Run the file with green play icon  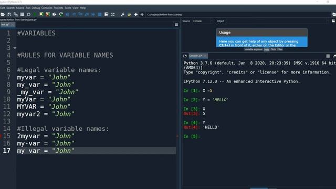(x=35, y=14)
